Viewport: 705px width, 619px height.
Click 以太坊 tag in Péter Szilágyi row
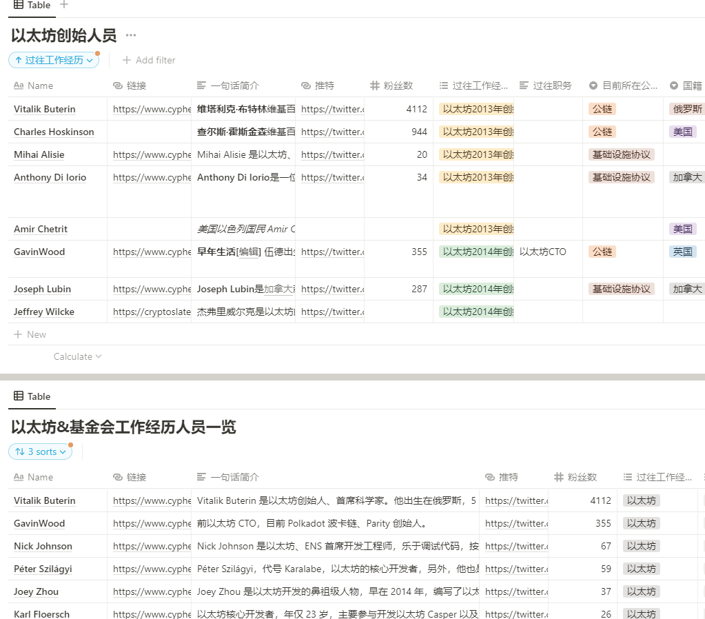tap(641, 569)
